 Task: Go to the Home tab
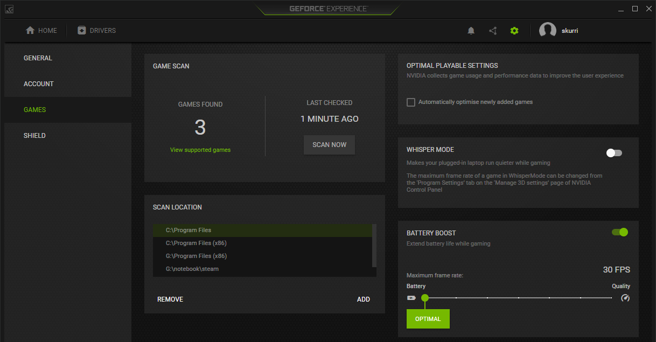click(41, 31)
